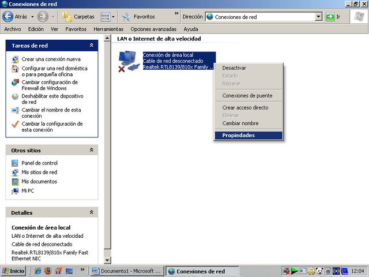Click the sidebar scrollbar down arrow
This screenshot has width=369, height=277.
point(107,260)
